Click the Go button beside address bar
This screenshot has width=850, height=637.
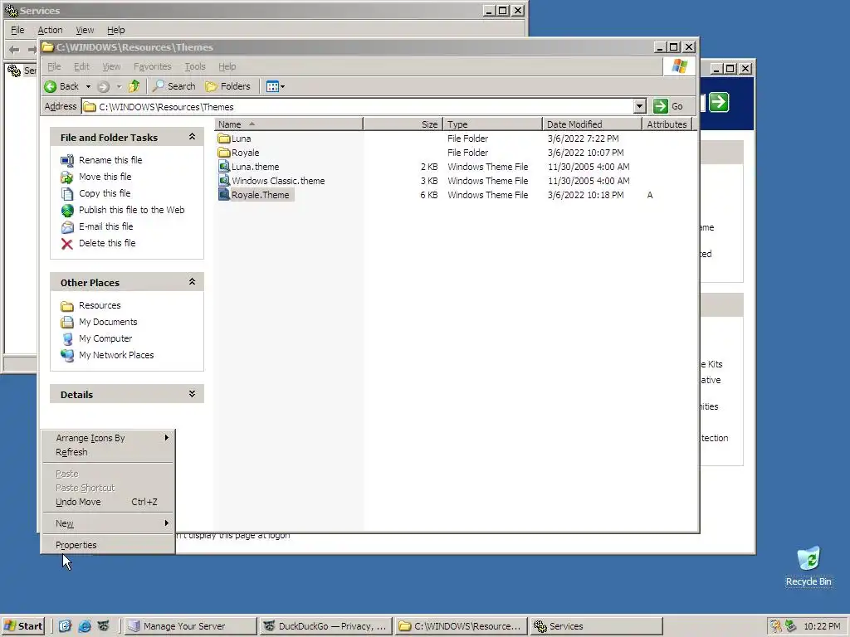tap(668, 106)
